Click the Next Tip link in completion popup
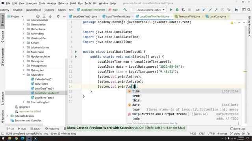This screenshot has width=252, height=141. (174, 123)
